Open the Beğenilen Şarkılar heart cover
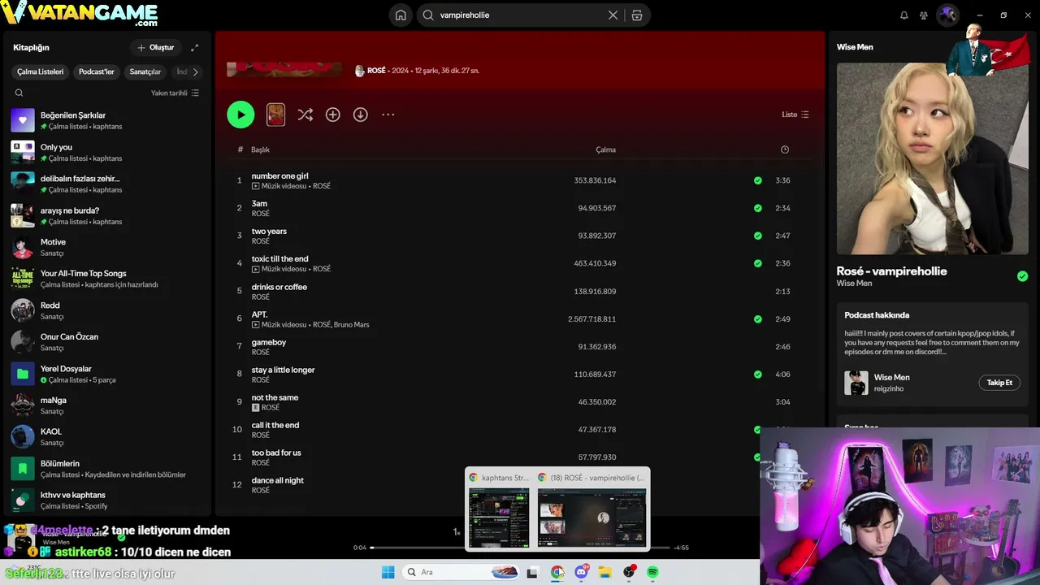This screenshot has width=1040, height=585. 23,120
